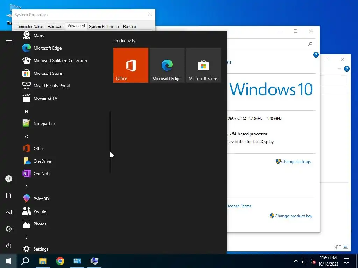The height and width of the screenshot is (268, 358).
Task: Open the clock showing 11:57 PM
Action: 328,261
